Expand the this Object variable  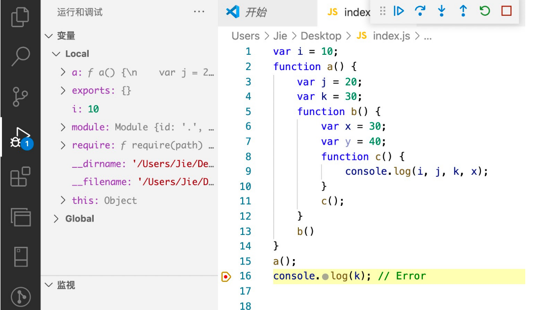coord(63,200)
